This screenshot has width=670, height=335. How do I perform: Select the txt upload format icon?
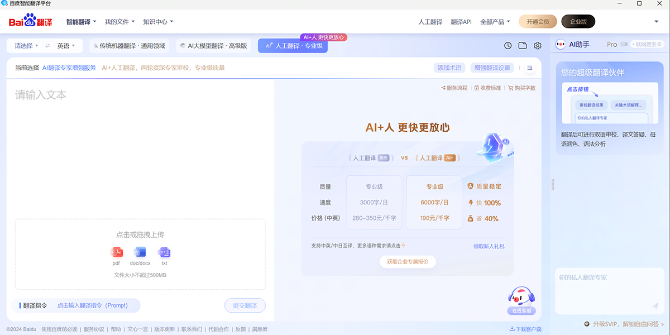tap(164, 252)
